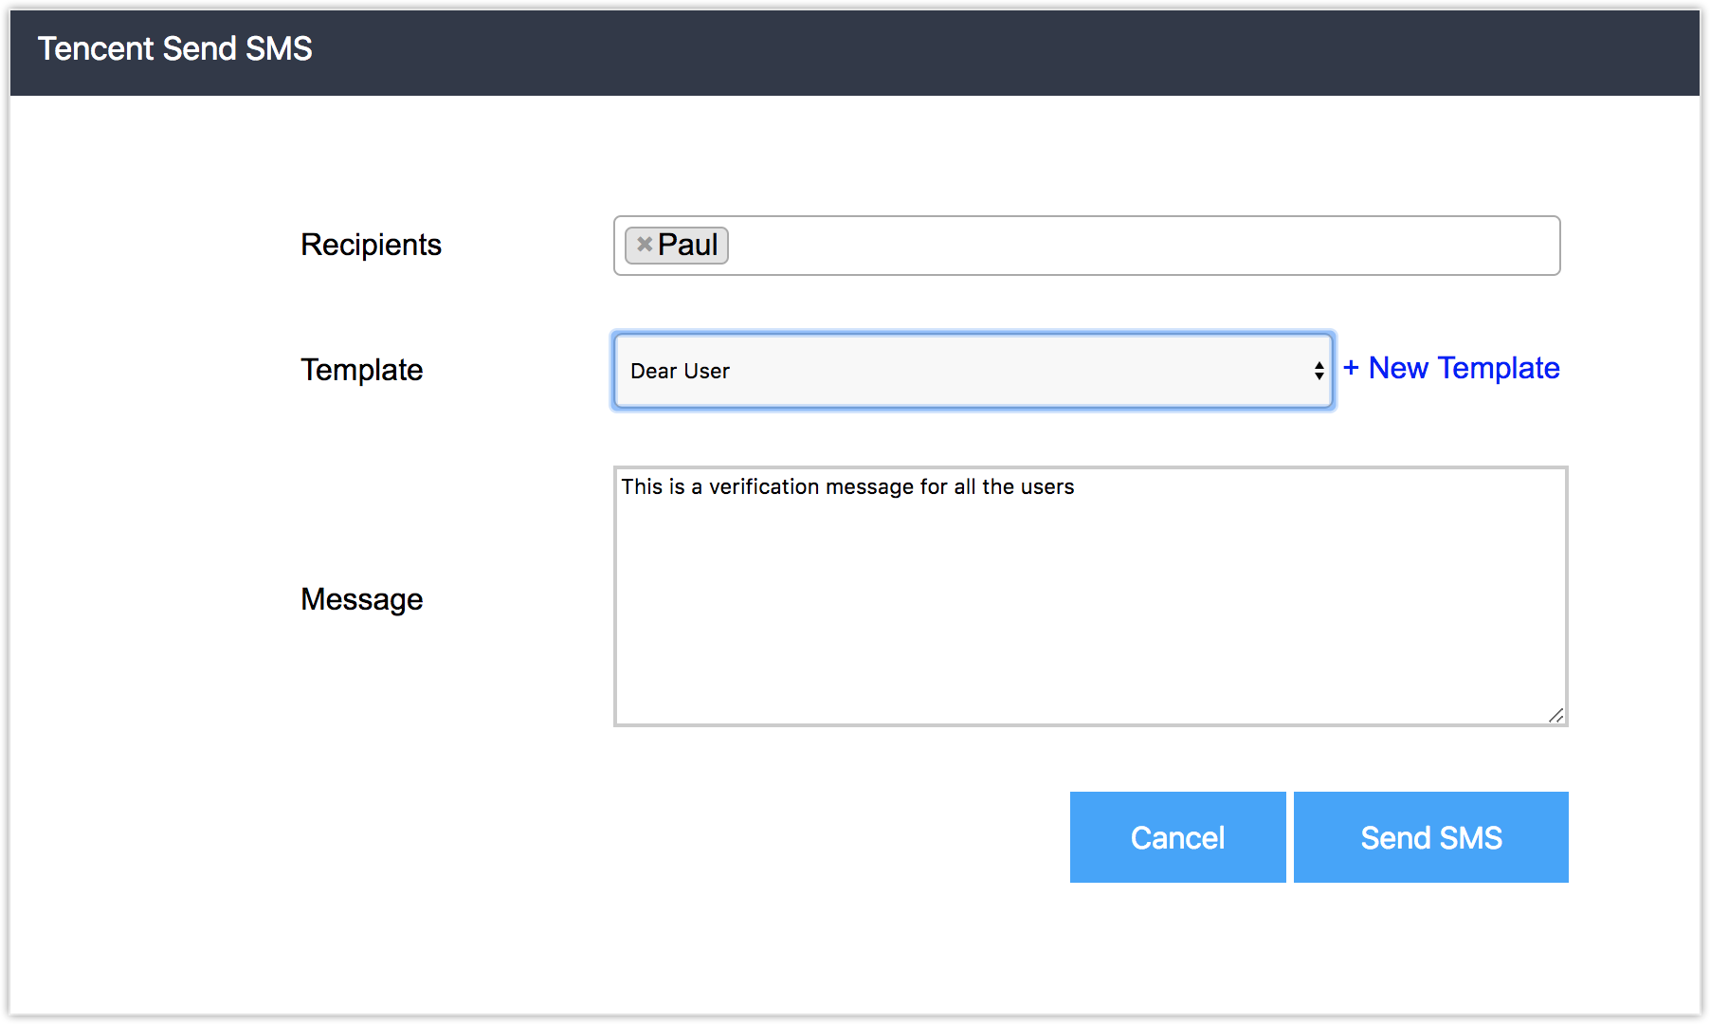
Task: Click the verification message text in Message box
Action: click(x=847, y=486)
